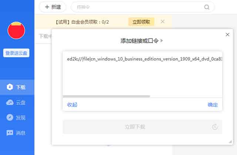
Task: Expand the arrow beside 添加链接或口令 title
Action: [x=161, y=41]
